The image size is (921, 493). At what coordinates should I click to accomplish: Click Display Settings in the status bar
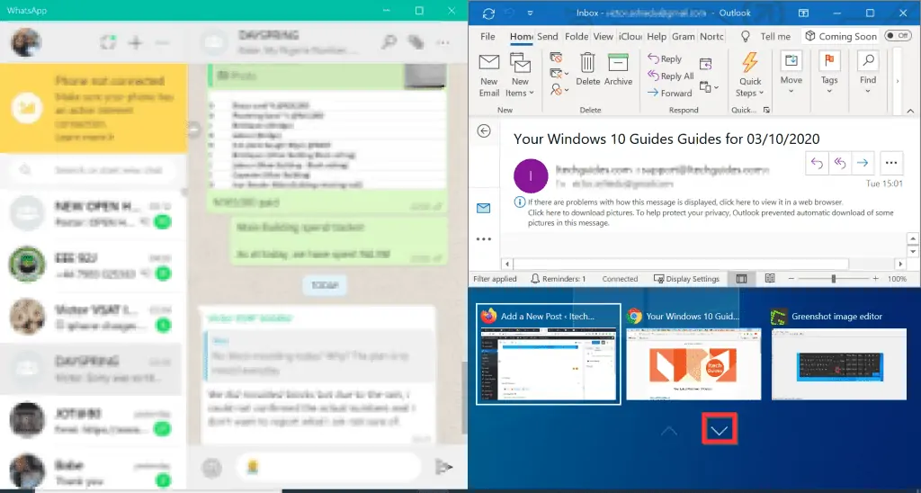click(x=686, y=279)
